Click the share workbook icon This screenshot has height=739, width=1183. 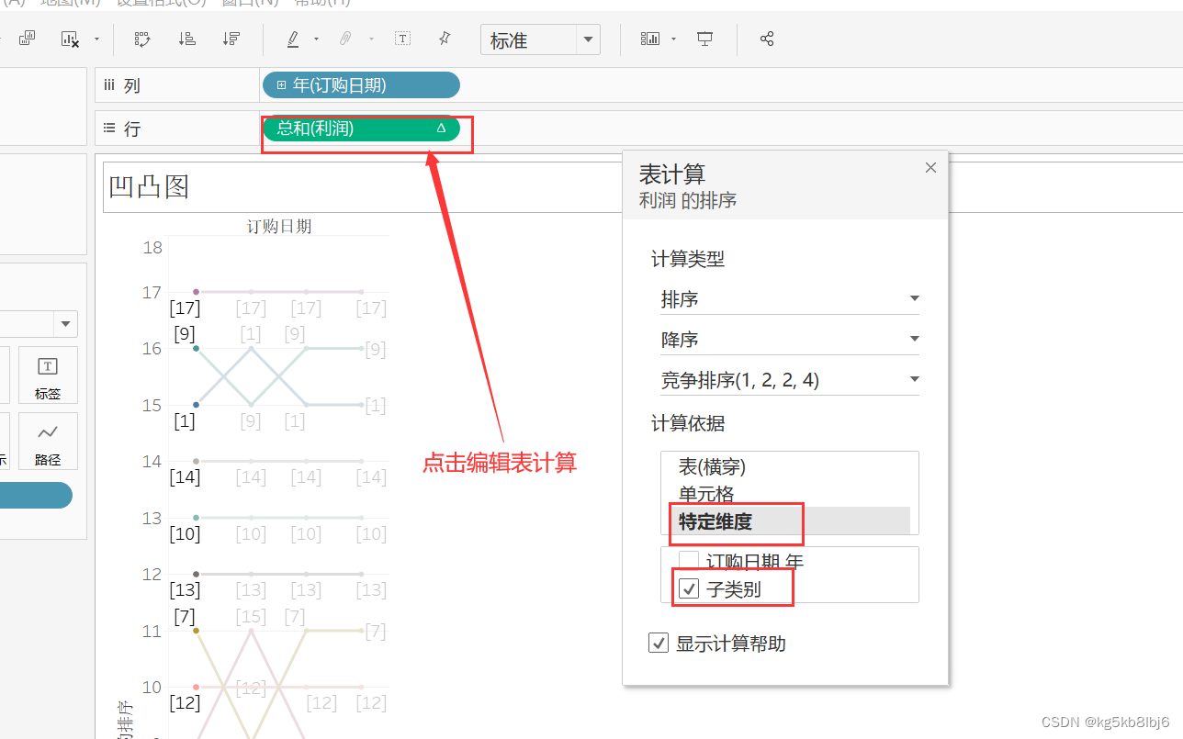767,39
